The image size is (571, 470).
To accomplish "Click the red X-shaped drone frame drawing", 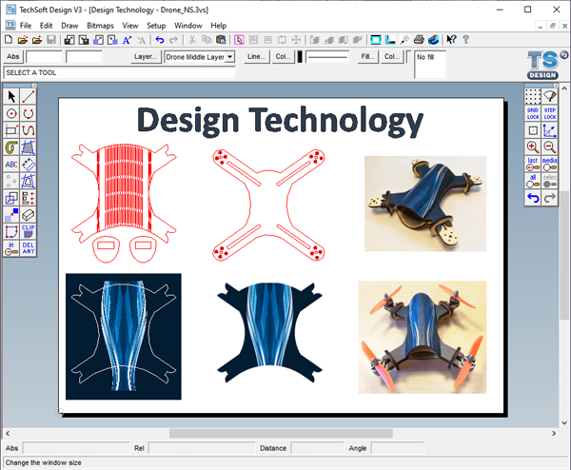I will tap(268, 205).
